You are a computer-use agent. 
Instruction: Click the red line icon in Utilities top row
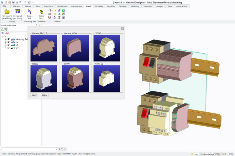click(x=50, y=10)
